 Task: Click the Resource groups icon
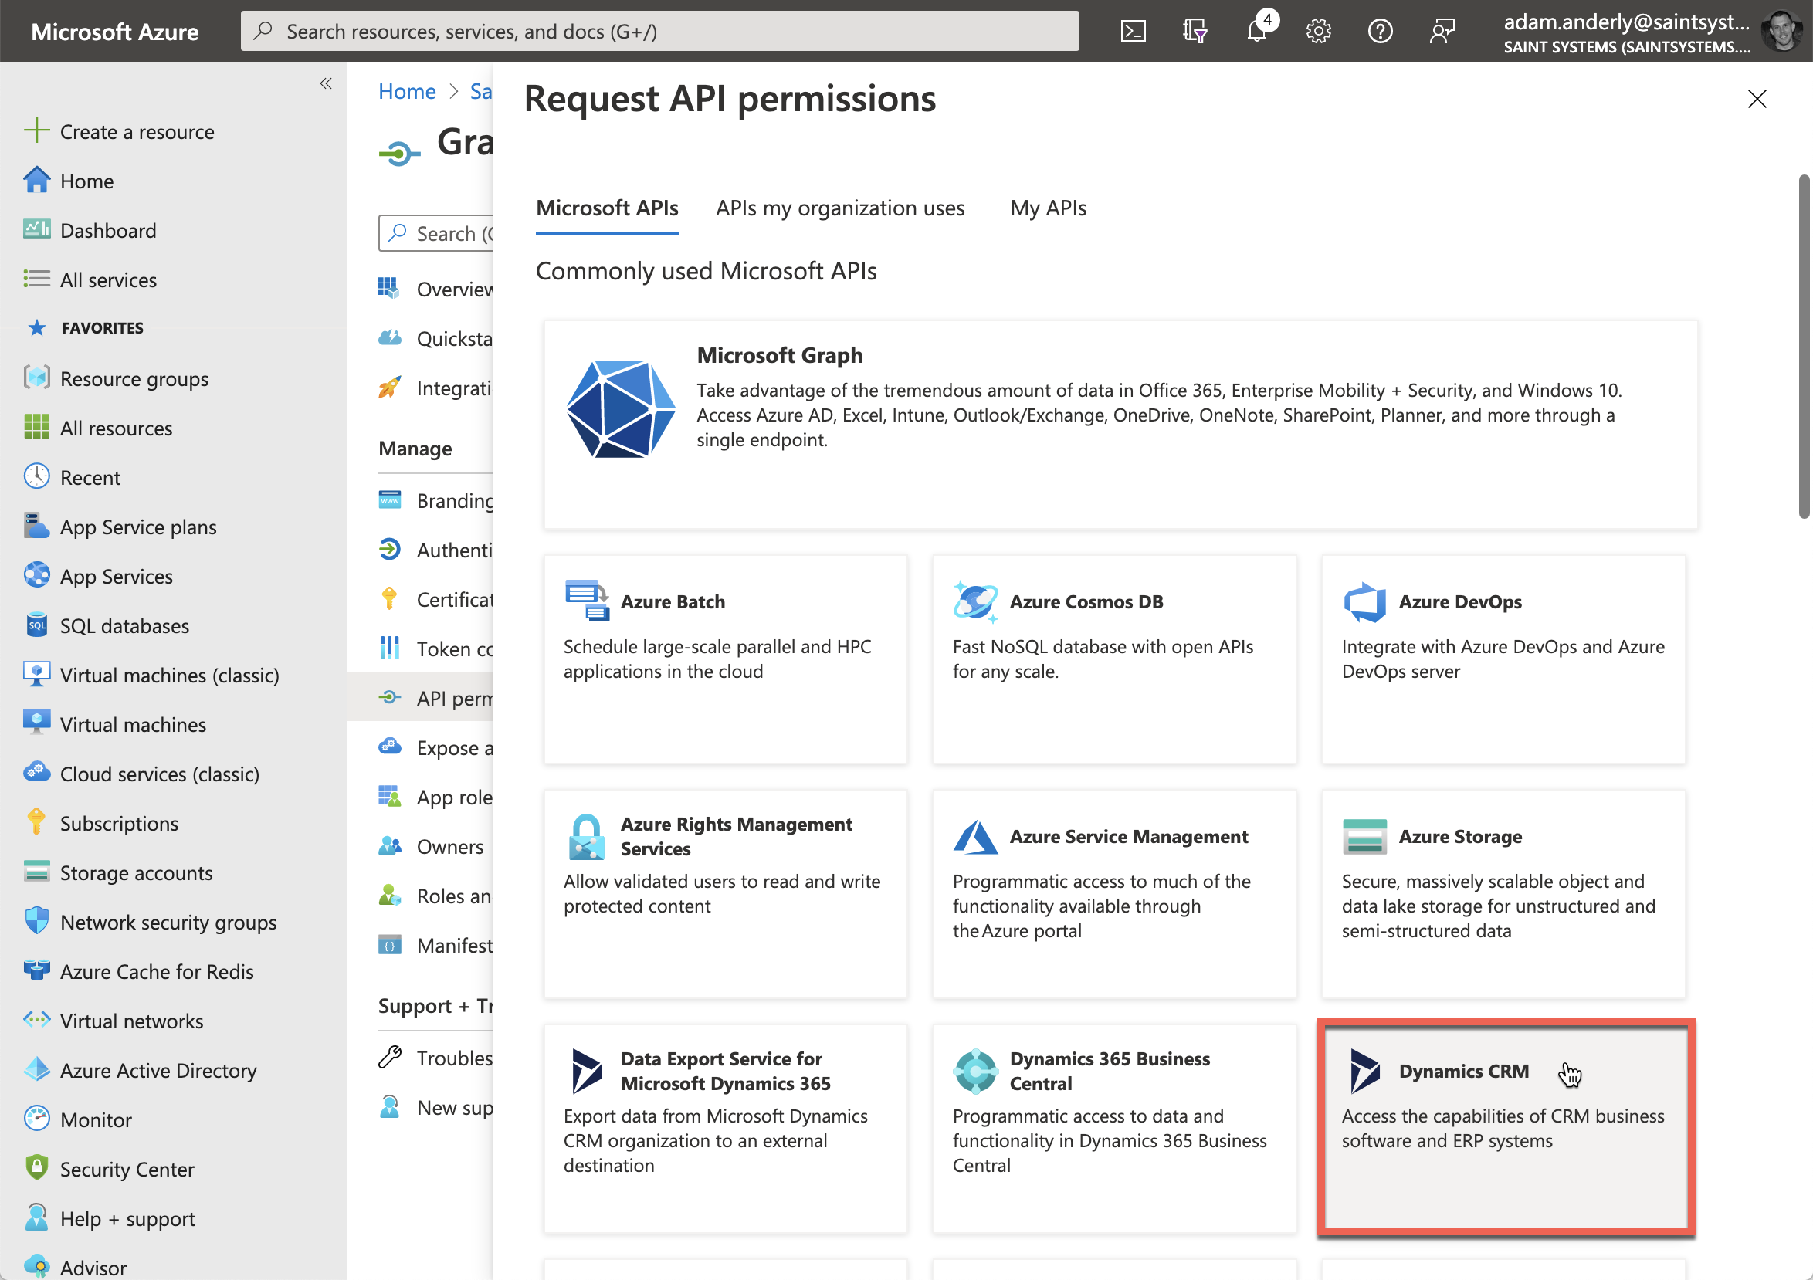coord(36,378)
